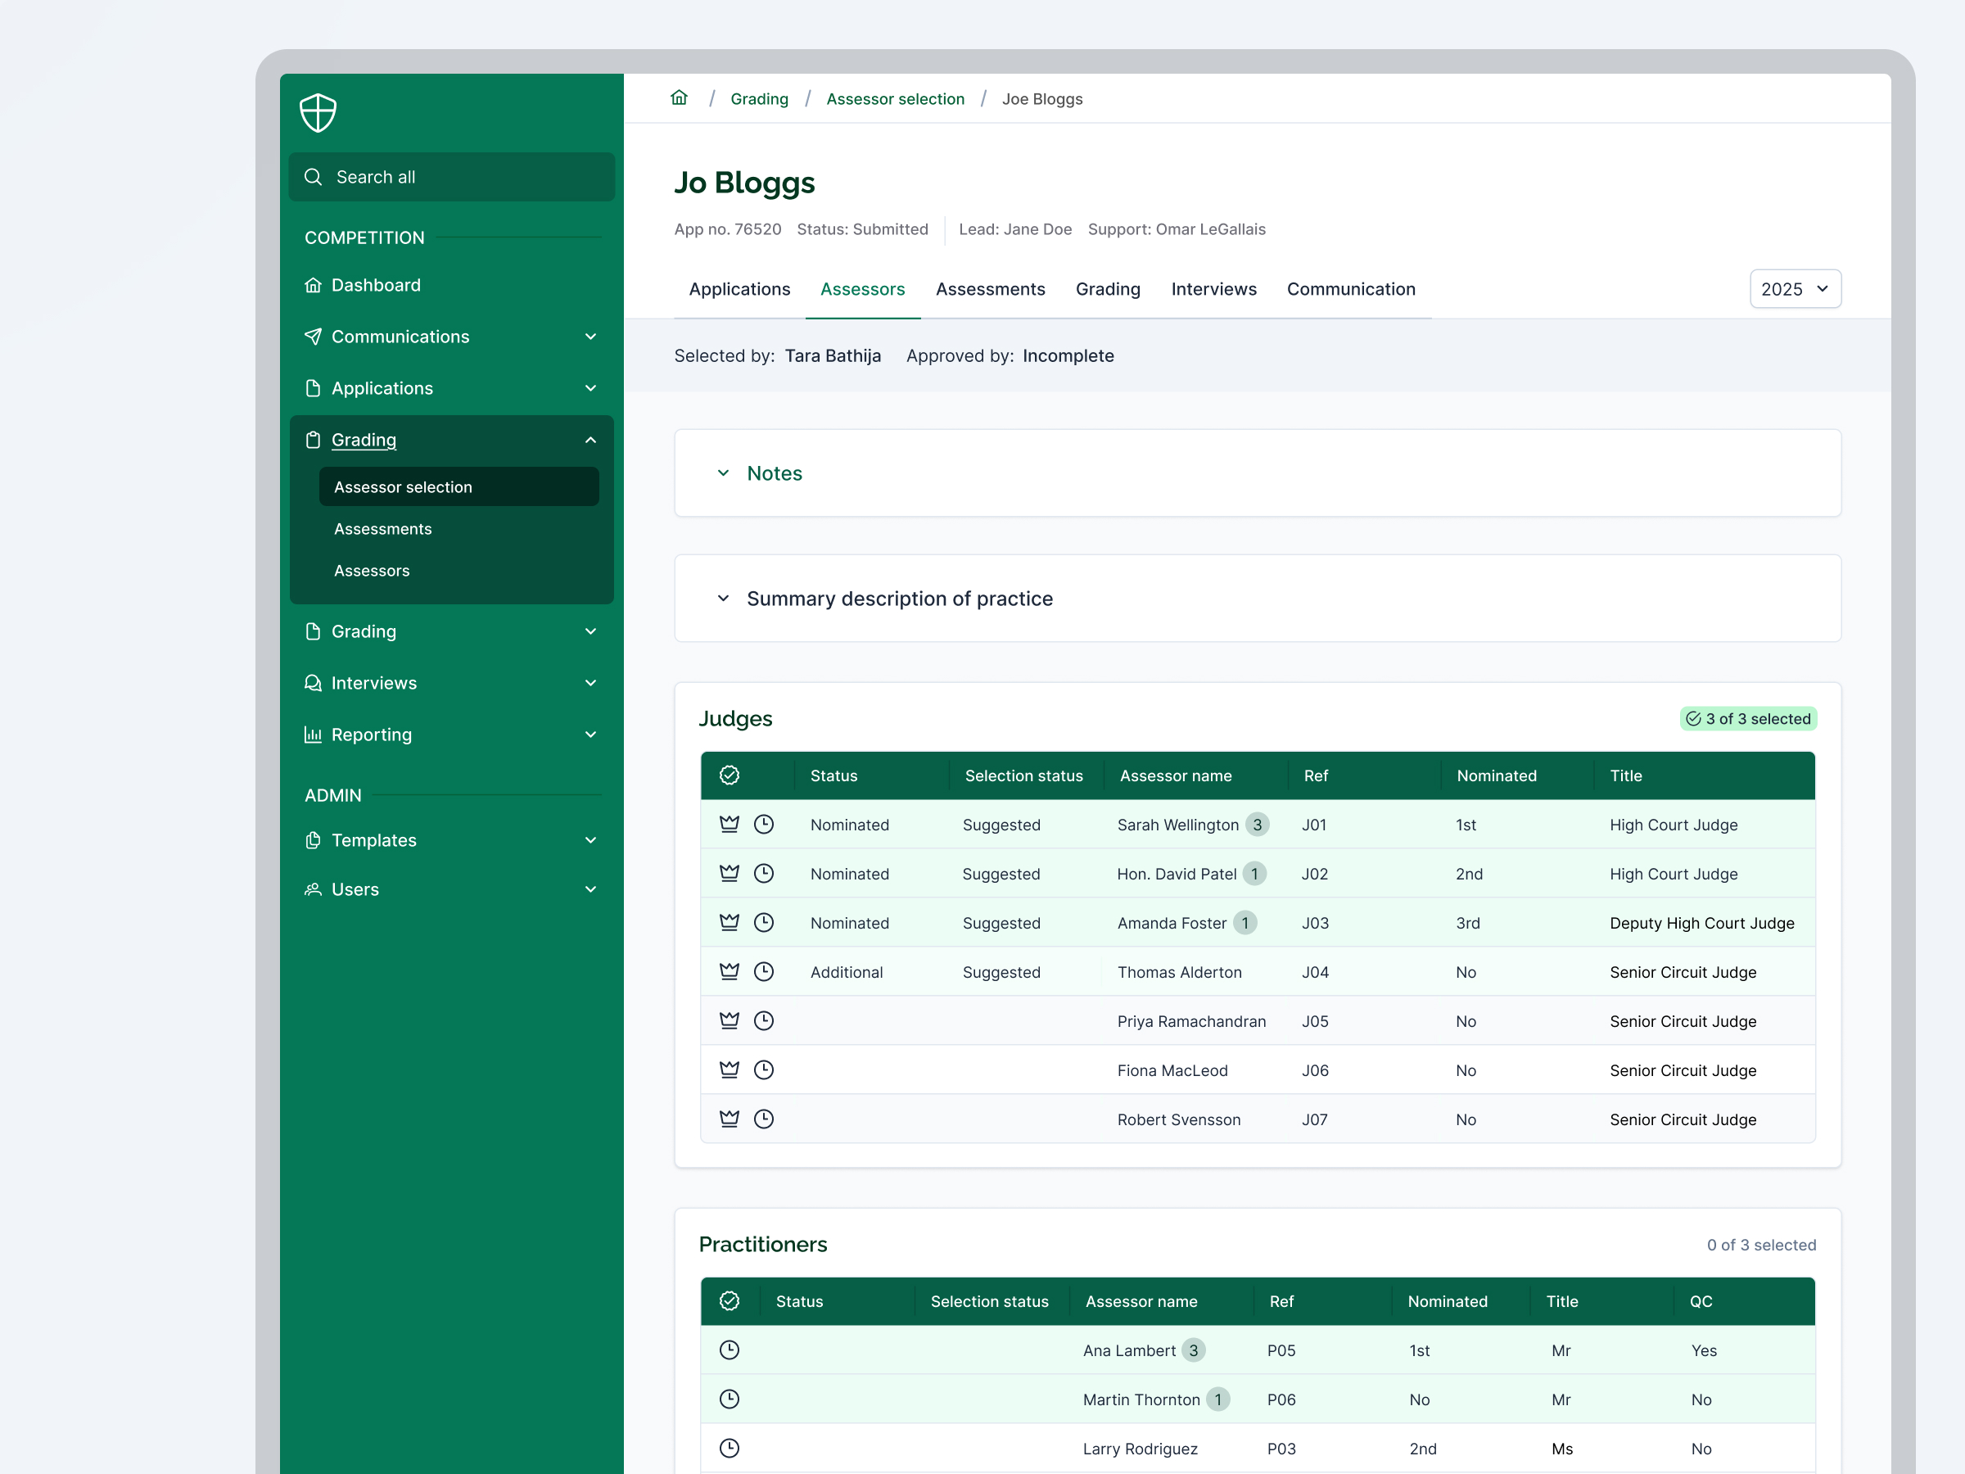Click crown icon in Sarah Wellington row
Image resolution: width=1965 pixels, height=1474 pixels.
(730, 824)
